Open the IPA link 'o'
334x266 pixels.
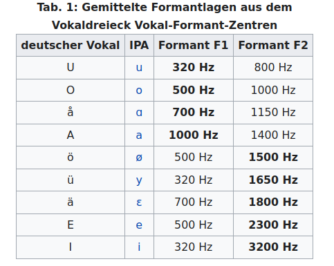coord(139,90)
